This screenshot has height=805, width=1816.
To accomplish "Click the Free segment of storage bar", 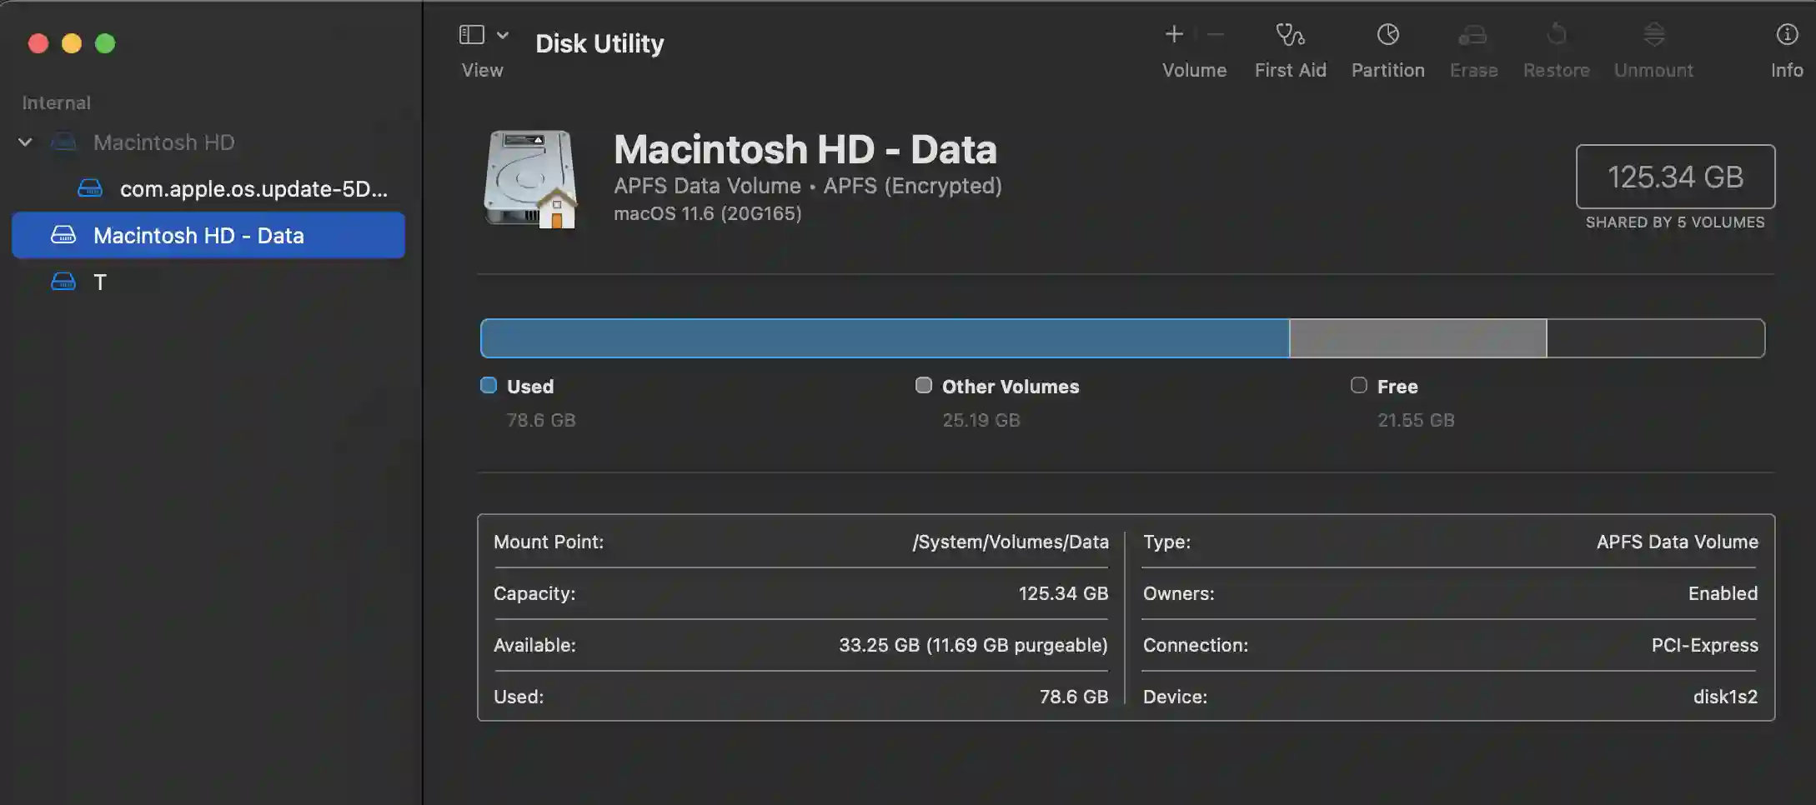I will pyautogui.click(x=1655, y=338).
